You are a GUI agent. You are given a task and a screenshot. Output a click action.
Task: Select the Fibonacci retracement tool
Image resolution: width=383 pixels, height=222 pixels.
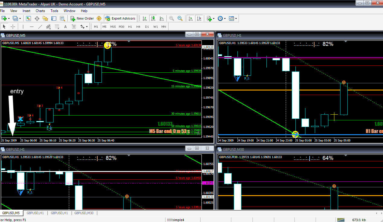pos(57,27)
